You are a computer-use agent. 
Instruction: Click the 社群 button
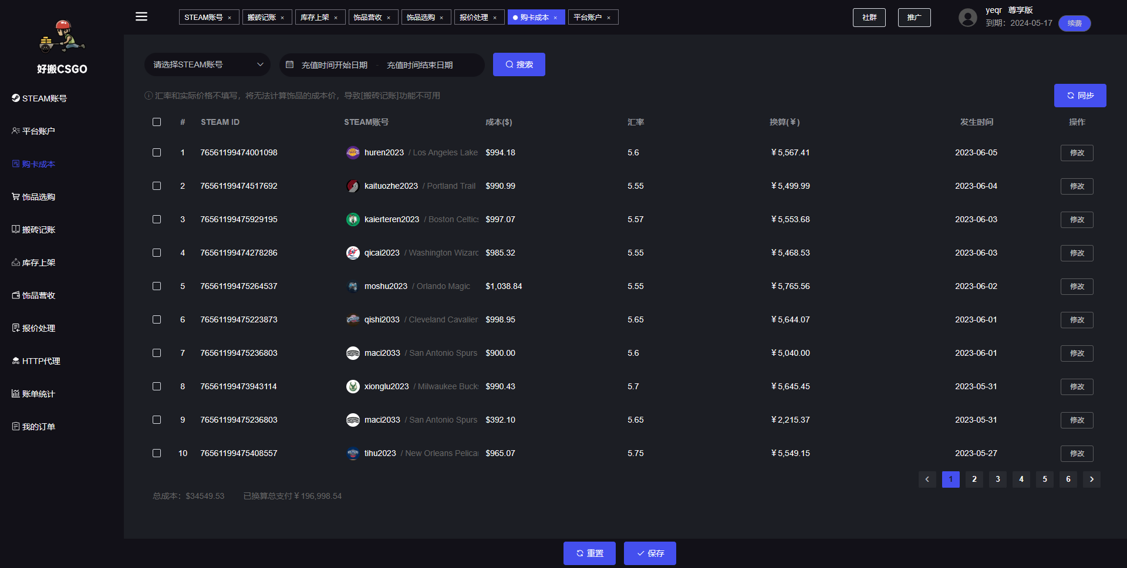pyautogui.click(x=869, y=18)
